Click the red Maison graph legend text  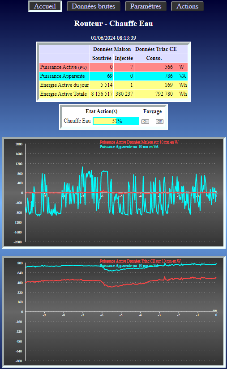point(139,142)
